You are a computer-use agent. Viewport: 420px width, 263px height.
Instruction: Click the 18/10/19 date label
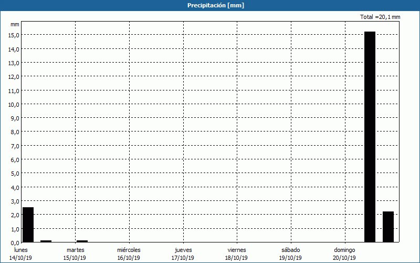click(237, 258)
